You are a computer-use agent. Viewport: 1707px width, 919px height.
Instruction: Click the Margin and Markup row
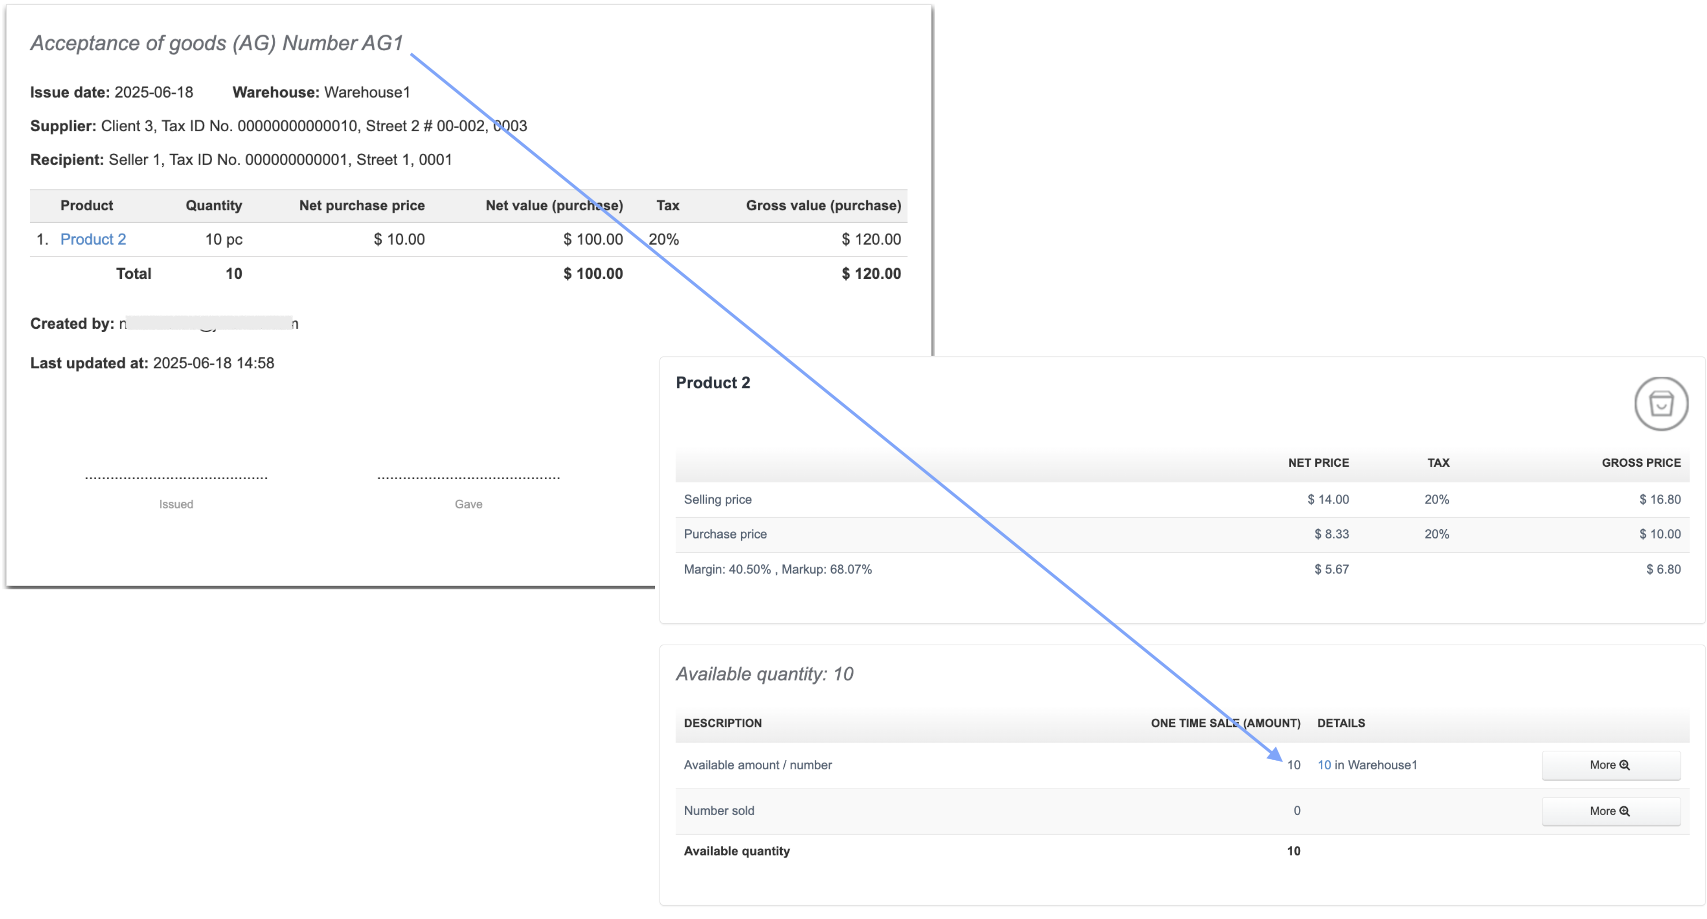pos(777,569)
